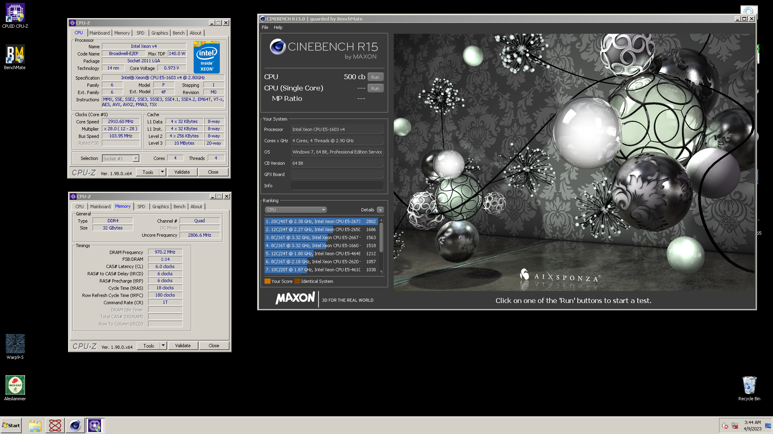This screenshot has width=773, height=434.
Task: Open the BenchMate desktop shortcut
Action: pyautogui.click(x=15, y=57)
